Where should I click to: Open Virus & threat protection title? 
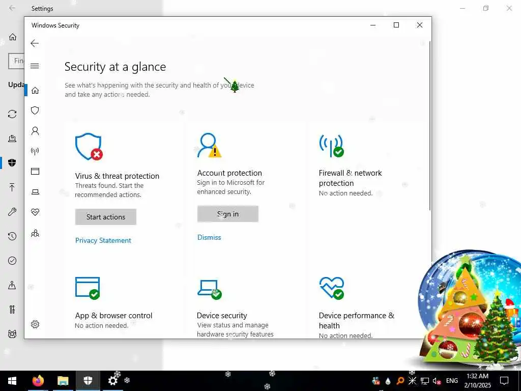(x=117, y=176)
